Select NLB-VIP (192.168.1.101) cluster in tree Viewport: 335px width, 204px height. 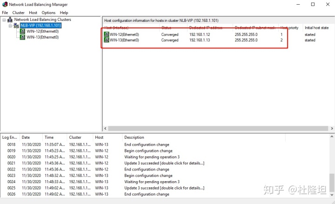[41, 26]
